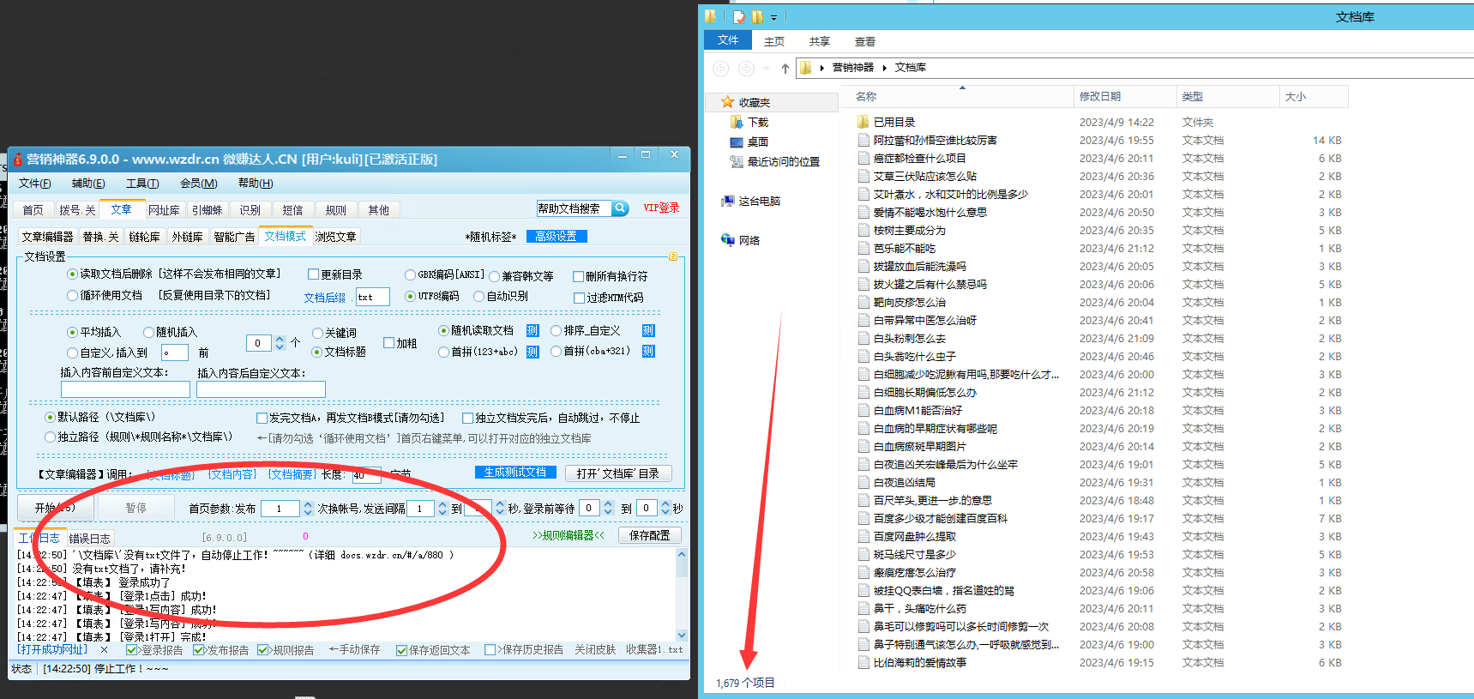Click the VIP登录 link
1474x699 pixels.
click(661, 208)
